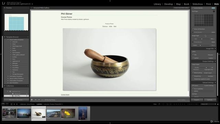Screen dimensions: 220x124
Task: Click the Collections panel plus icon
Action: (27, 86)
